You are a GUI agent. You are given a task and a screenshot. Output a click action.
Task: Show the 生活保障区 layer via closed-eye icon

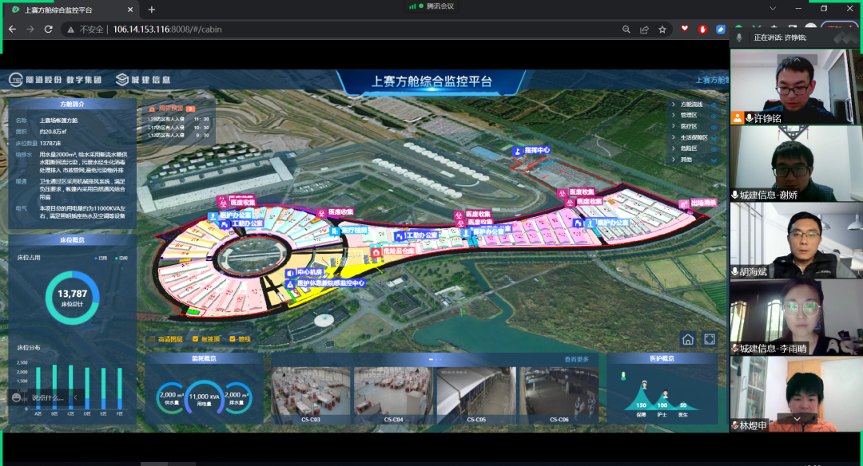click(714, 138)
